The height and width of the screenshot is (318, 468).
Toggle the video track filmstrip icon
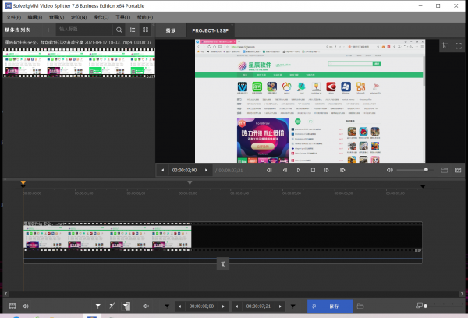coord(12,306)
